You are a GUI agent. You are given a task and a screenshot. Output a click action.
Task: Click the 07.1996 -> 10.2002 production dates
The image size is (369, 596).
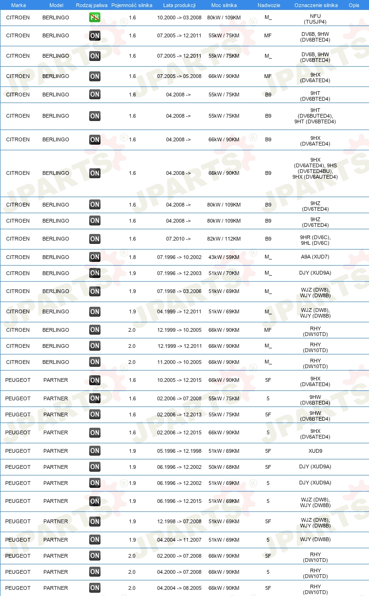[x=179, y=257]
